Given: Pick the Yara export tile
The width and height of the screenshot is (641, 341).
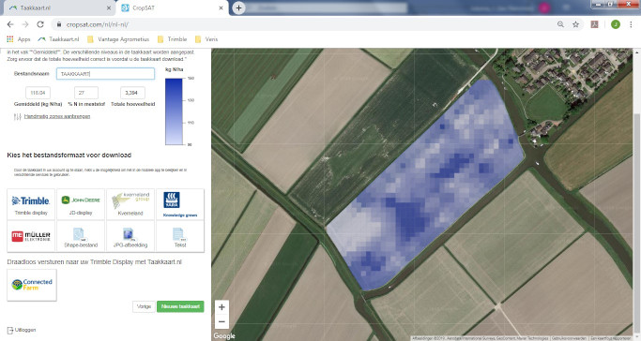Looking at the screenshot, I should (180, 204).
